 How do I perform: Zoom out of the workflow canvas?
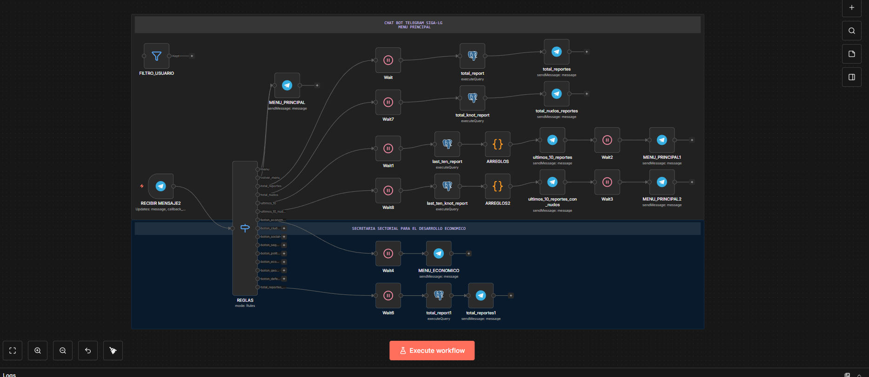tap(63, 351)
